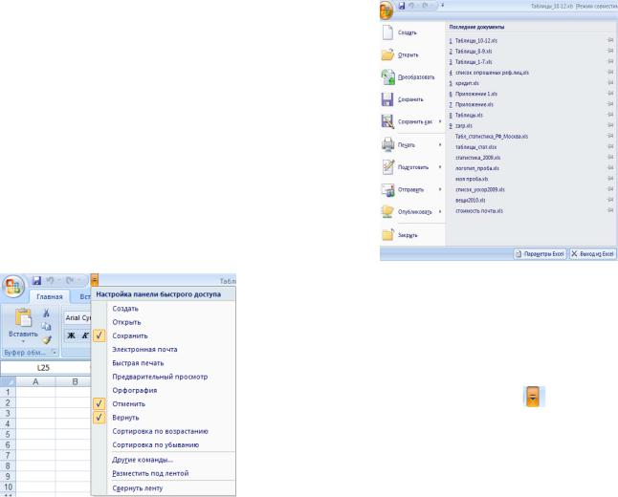Click the Office button atop the Office menu
The height and width of the screenshot is (497, 618).
(x=386, y=10)
